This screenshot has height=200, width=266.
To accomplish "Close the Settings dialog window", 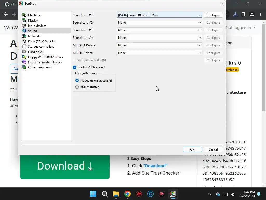I will tap(222, 3).
